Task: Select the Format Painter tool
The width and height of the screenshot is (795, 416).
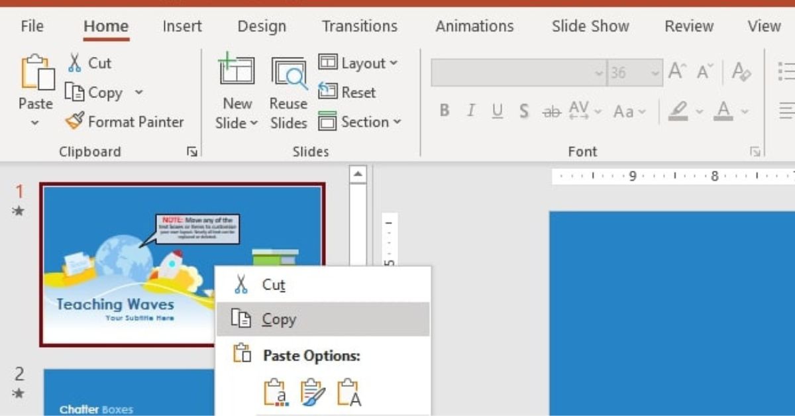Action: click(126, 122)
